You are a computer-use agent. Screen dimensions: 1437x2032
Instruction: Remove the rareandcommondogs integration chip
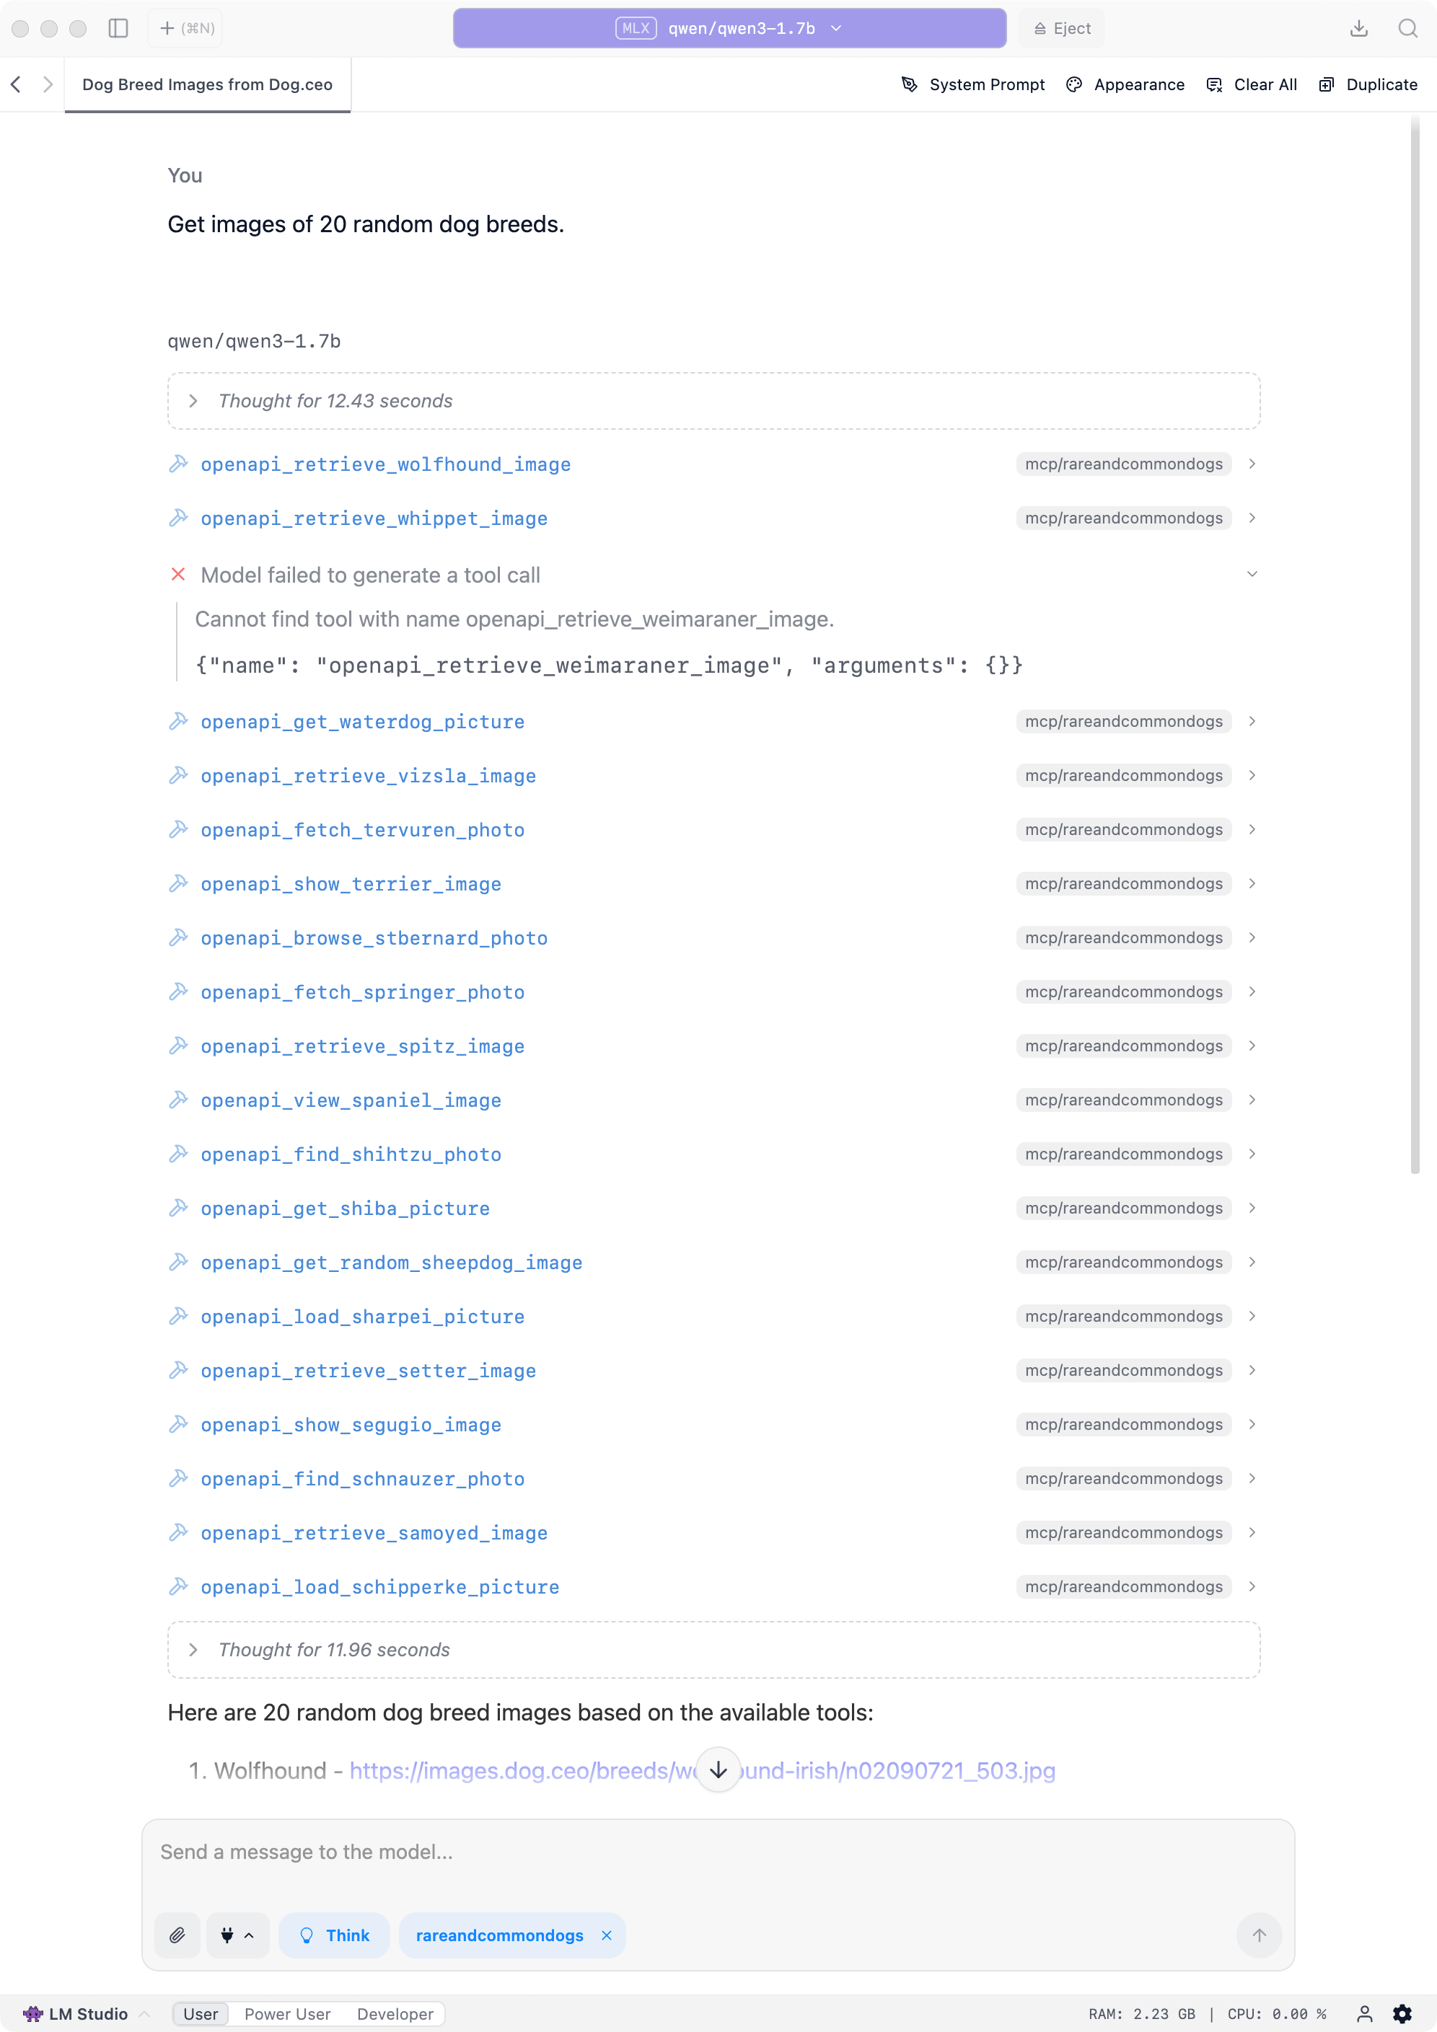point(607,1935)
